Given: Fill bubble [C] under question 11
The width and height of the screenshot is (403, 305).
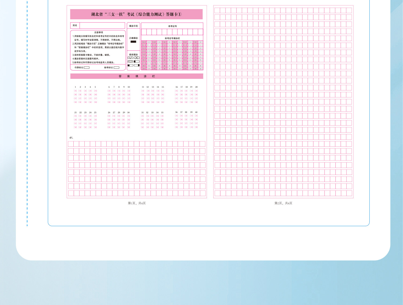Looking at the screenshot, I should pos(143,98).
